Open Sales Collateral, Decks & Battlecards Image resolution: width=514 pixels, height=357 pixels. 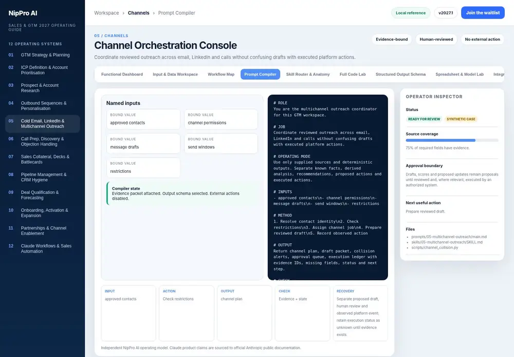tap(42, 159)
